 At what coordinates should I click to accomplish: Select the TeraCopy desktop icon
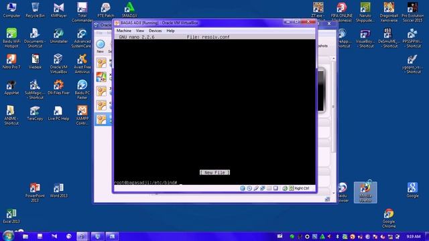coord(35,113)
